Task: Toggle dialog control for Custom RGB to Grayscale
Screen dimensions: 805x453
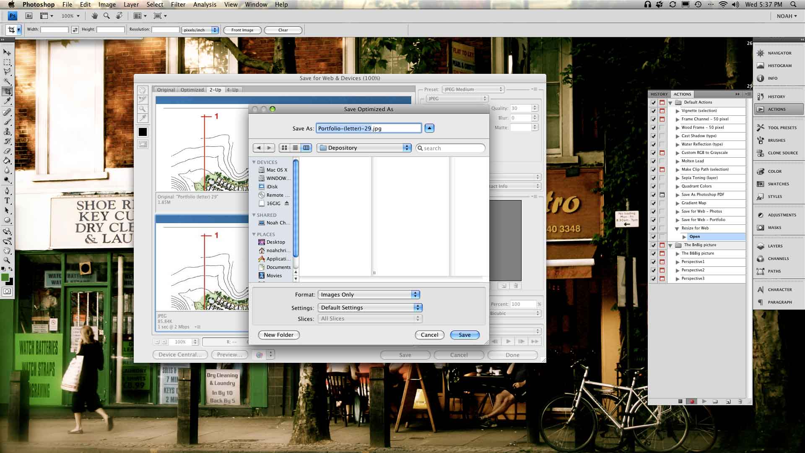Action: click(662, 153)
